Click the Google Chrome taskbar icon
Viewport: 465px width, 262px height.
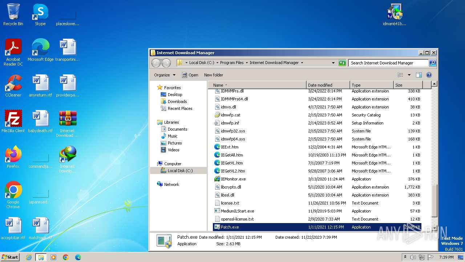click(65, 257)
